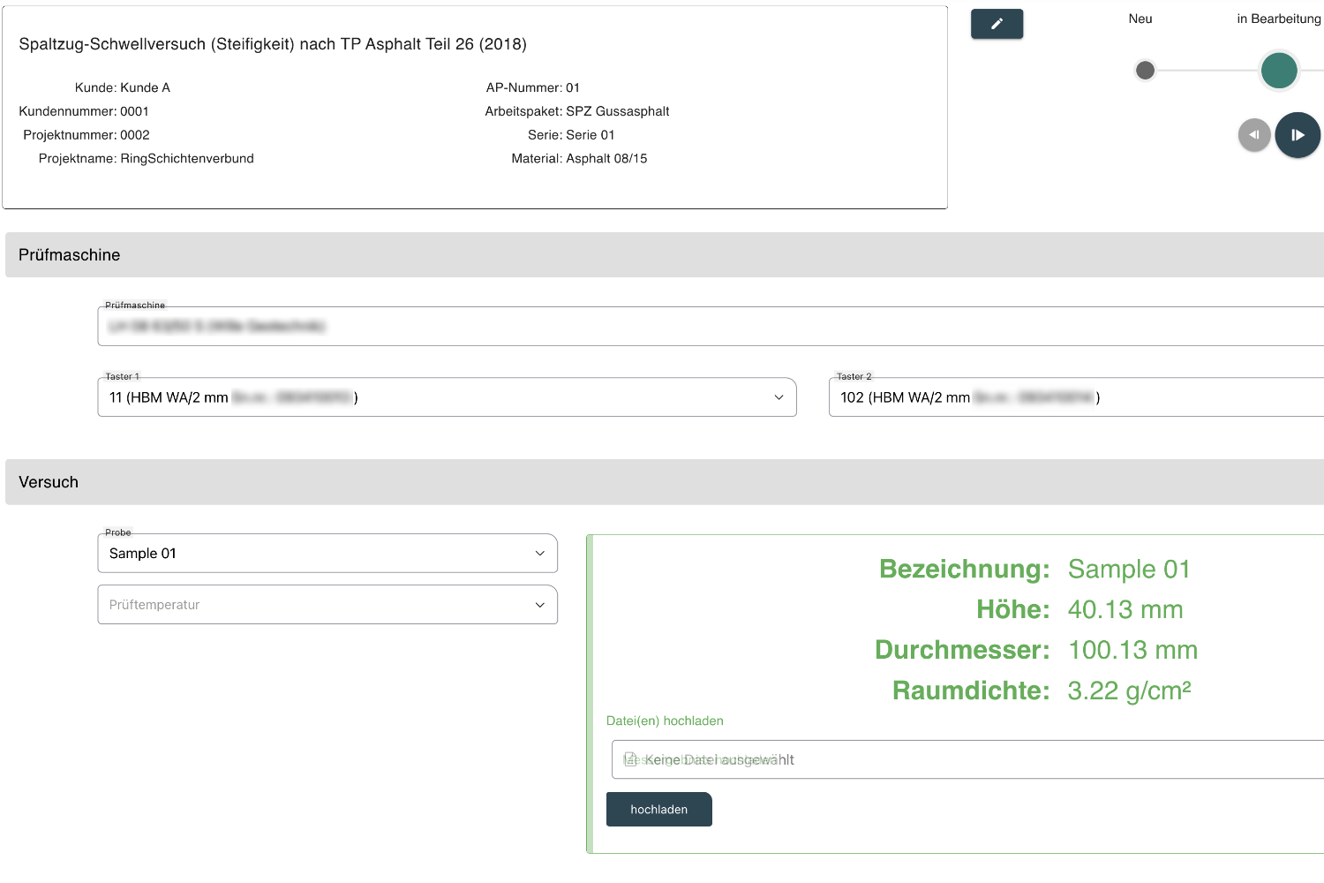Expand the Taster 1 dropdown chevron

(x=779, y=397)
